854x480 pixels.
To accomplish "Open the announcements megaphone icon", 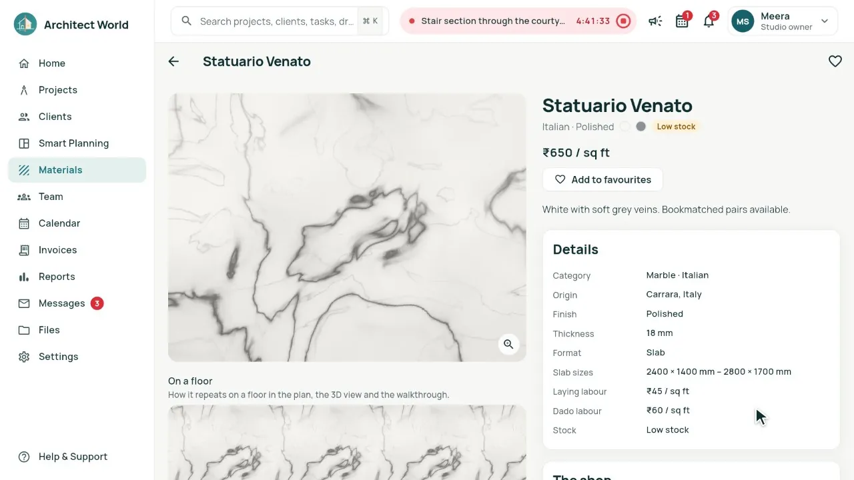I will click(655, 21).
